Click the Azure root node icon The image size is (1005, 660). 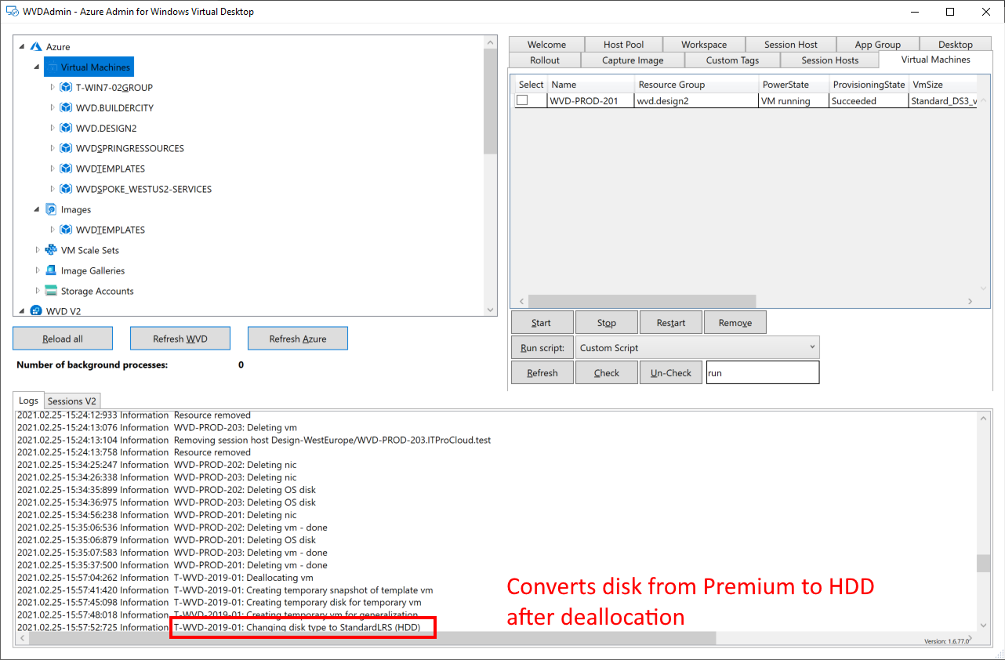click(36, 47)
